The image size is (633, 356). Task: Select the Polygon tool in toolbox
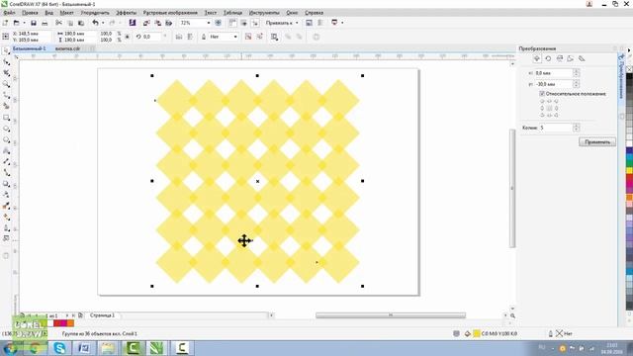[6, 139]
